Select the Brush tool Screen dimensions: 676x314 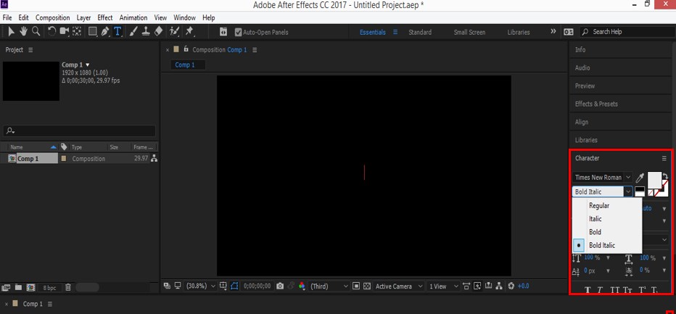pyautogui.click(x=133, y=31)
